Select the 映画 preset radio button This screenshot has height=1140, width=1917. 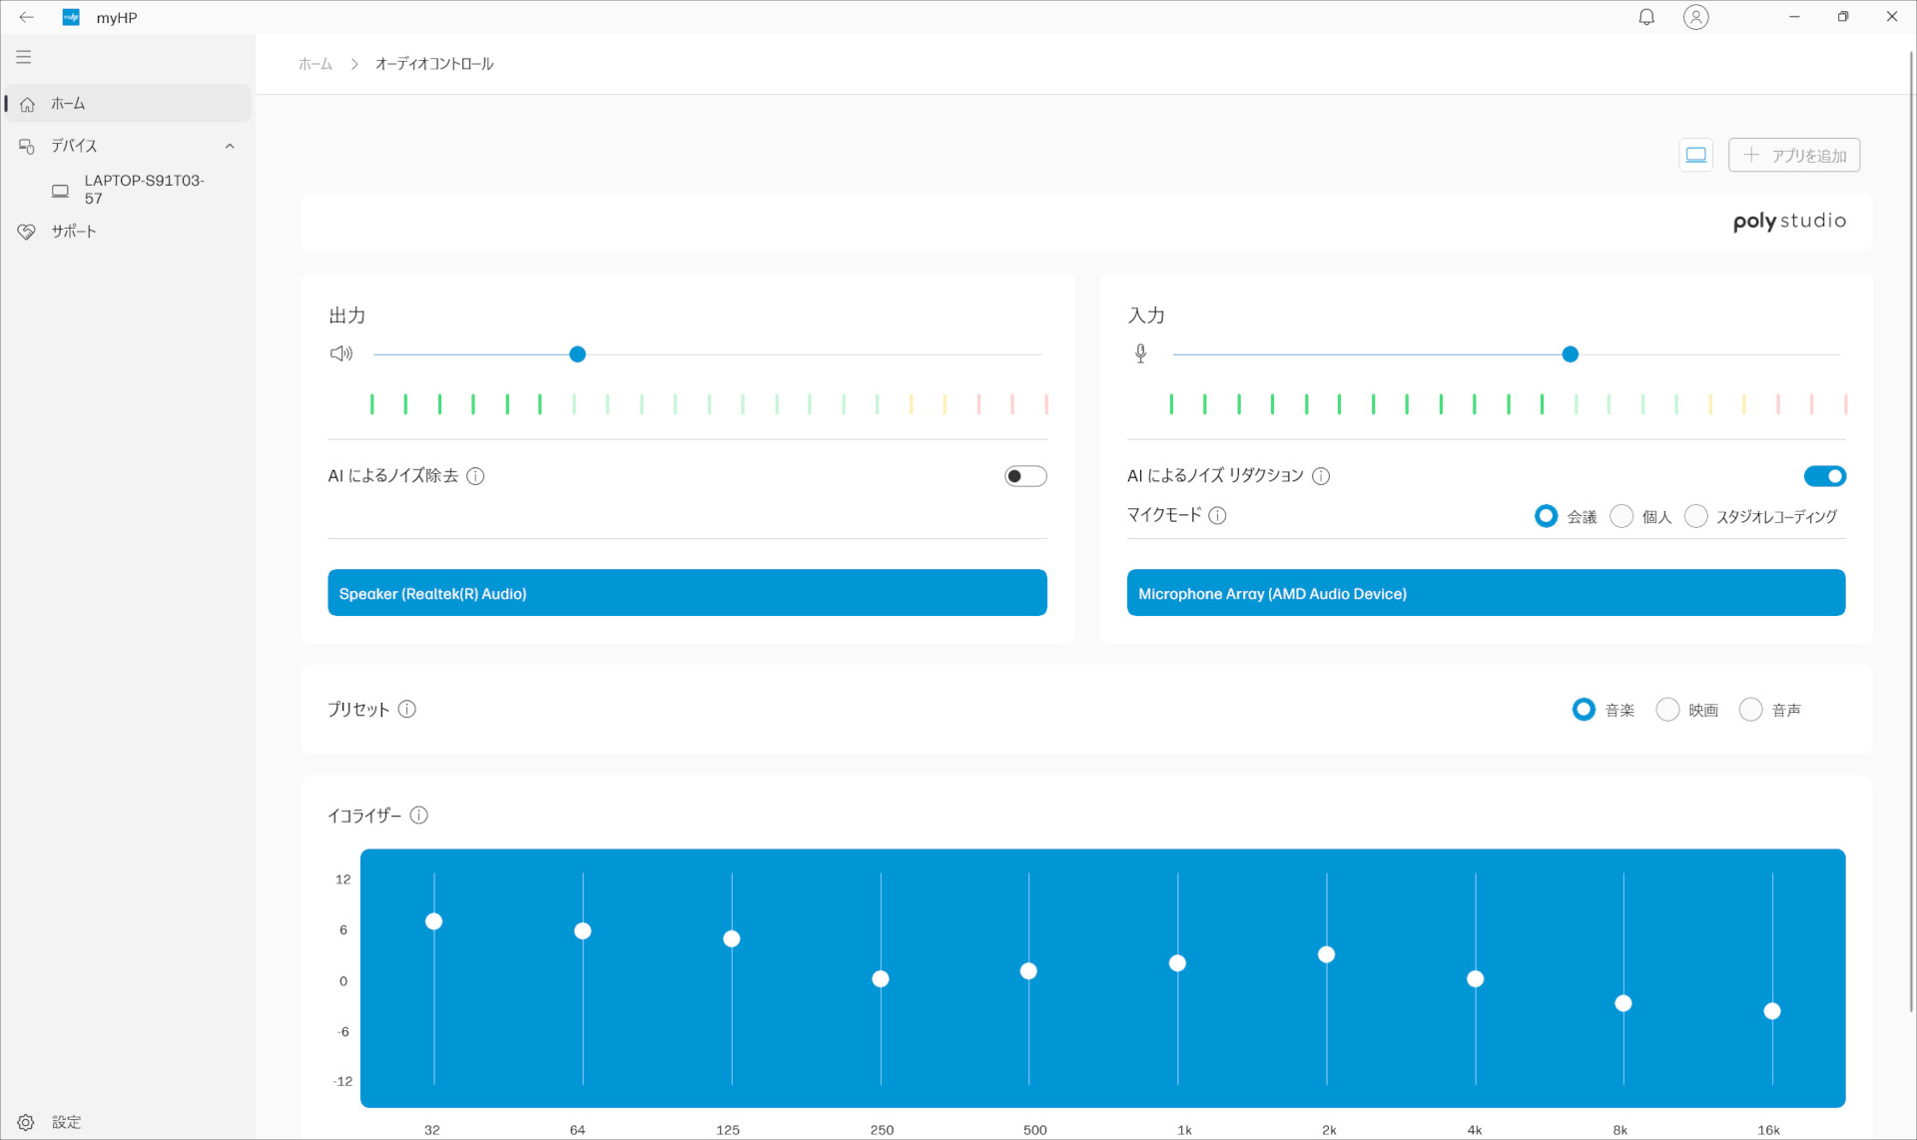coord(1666,710)
